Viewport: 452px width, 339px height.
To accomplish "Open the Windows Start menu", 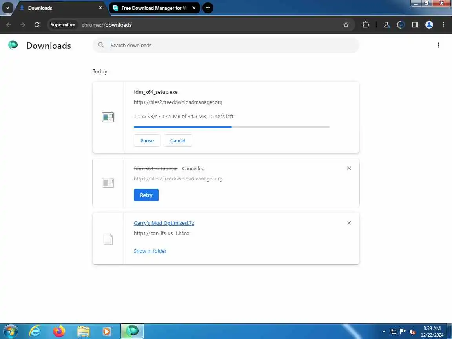I will tap(11, 332).
